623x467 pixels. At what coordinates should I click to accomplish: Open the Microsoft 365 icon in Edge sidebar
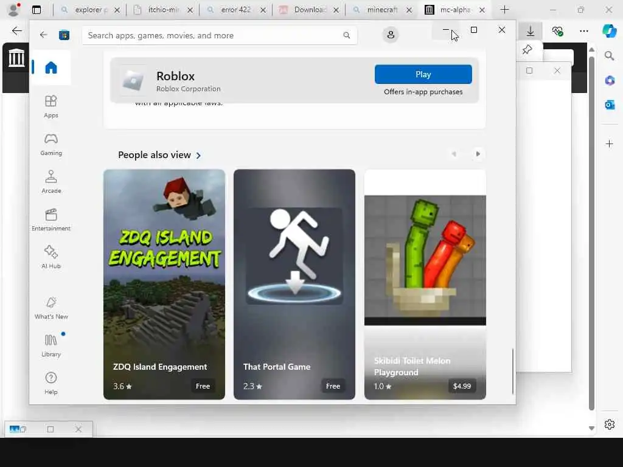click(610, 81)
